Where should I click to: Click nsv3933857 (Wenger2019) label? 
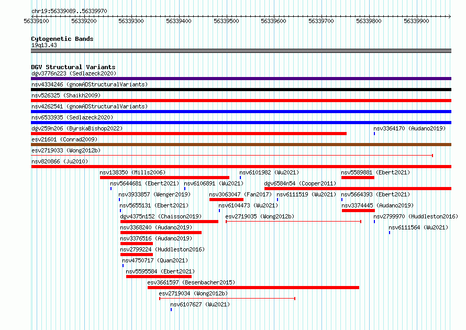click(154, 194)
